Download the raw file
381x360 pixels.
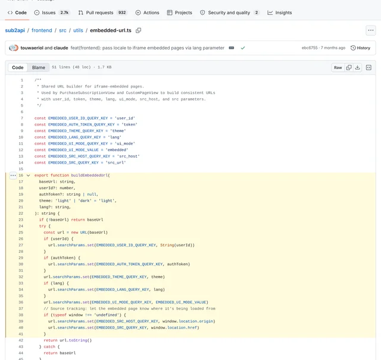point(357,67)
